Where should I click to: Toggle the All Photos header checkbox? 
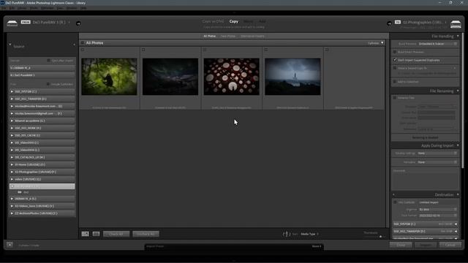click(83, 43)
